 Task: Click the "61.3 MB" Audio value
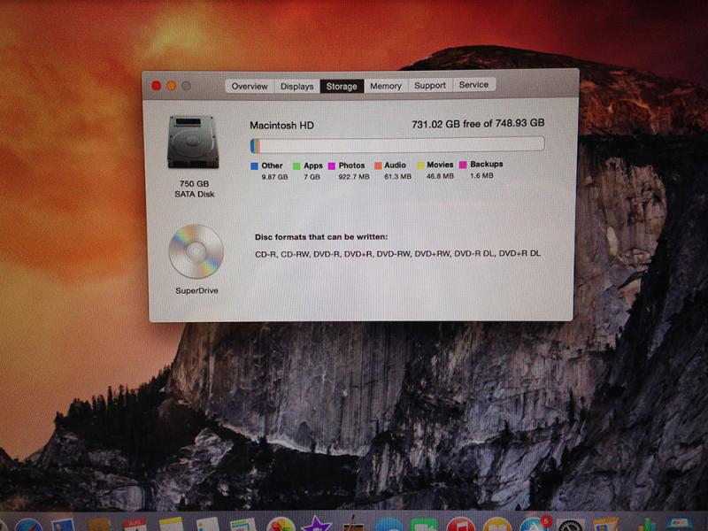pyautogui.click(x=397, y=176)
